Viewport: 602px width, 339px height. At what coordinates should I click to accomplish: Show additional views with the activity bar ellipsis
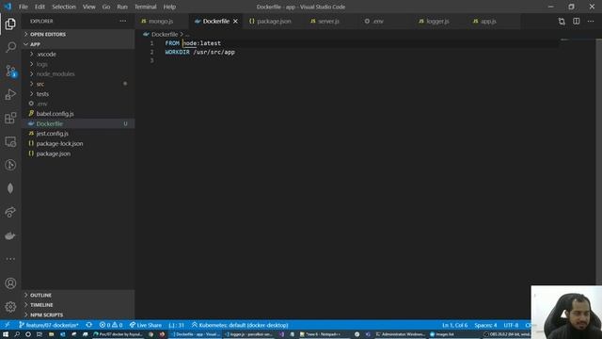10,259
